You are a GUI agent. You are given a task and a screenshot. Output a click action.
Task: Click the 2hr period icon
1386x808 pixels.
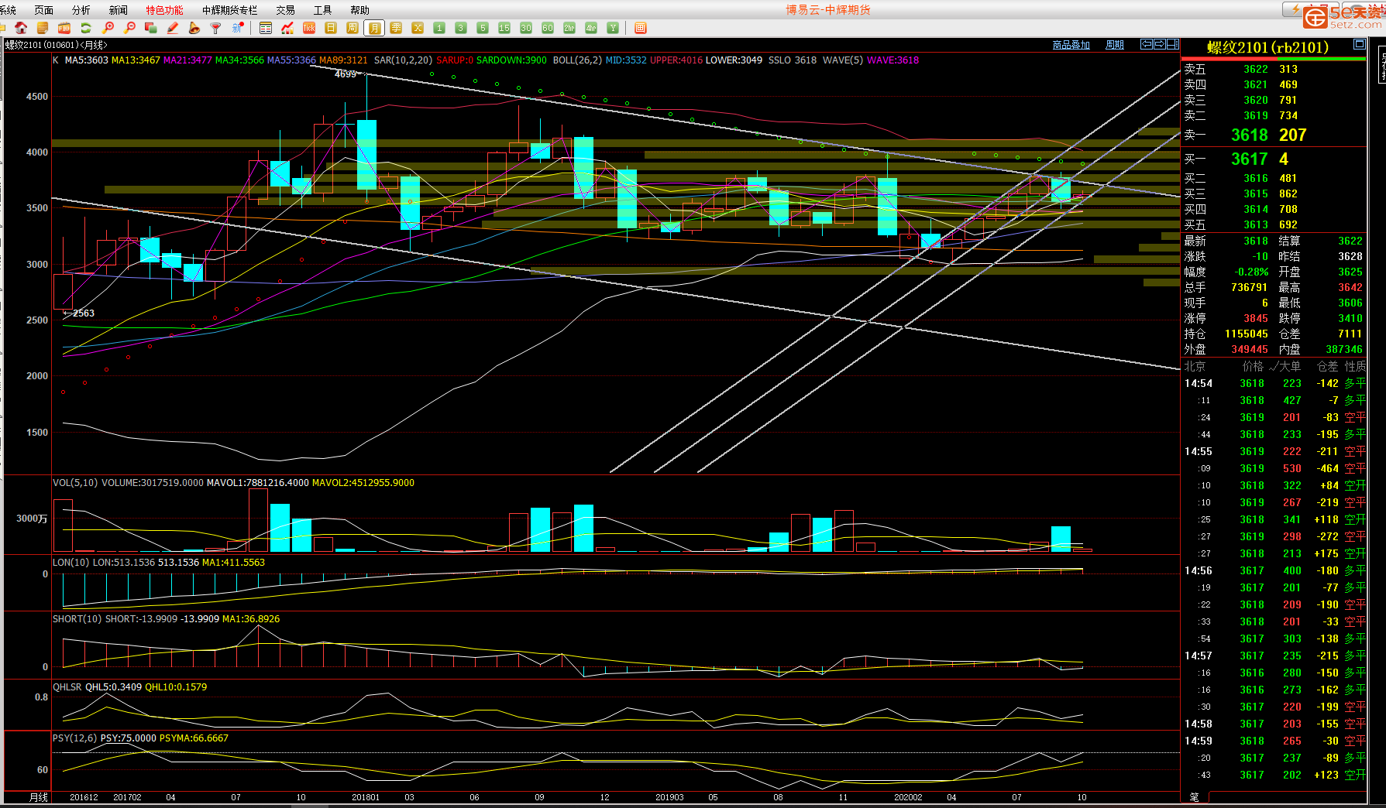point(569,28)
